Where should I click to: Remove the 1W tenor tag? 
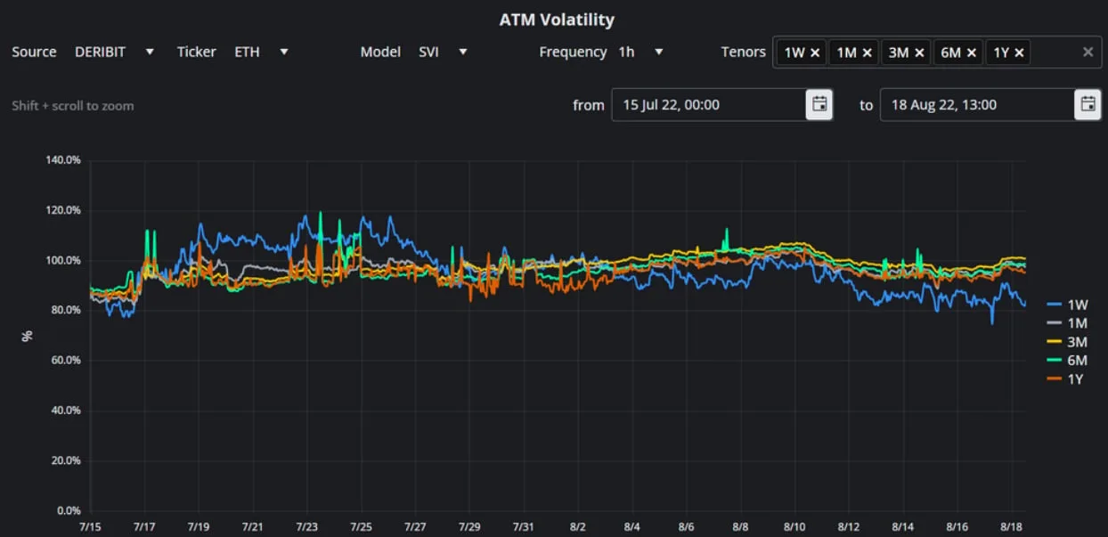pos(815,53)
